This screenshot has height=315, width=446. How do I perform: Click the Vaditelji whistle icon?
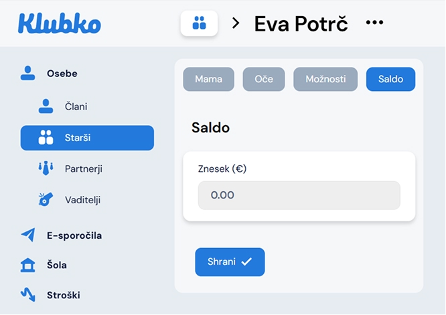point(46,199)
